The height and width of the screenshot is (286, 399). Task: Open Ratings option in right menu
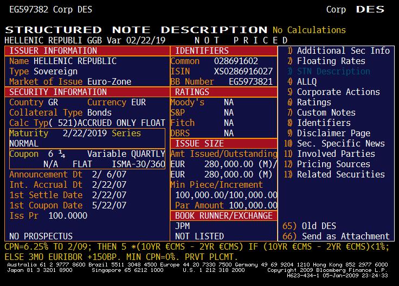pos(309,103)
